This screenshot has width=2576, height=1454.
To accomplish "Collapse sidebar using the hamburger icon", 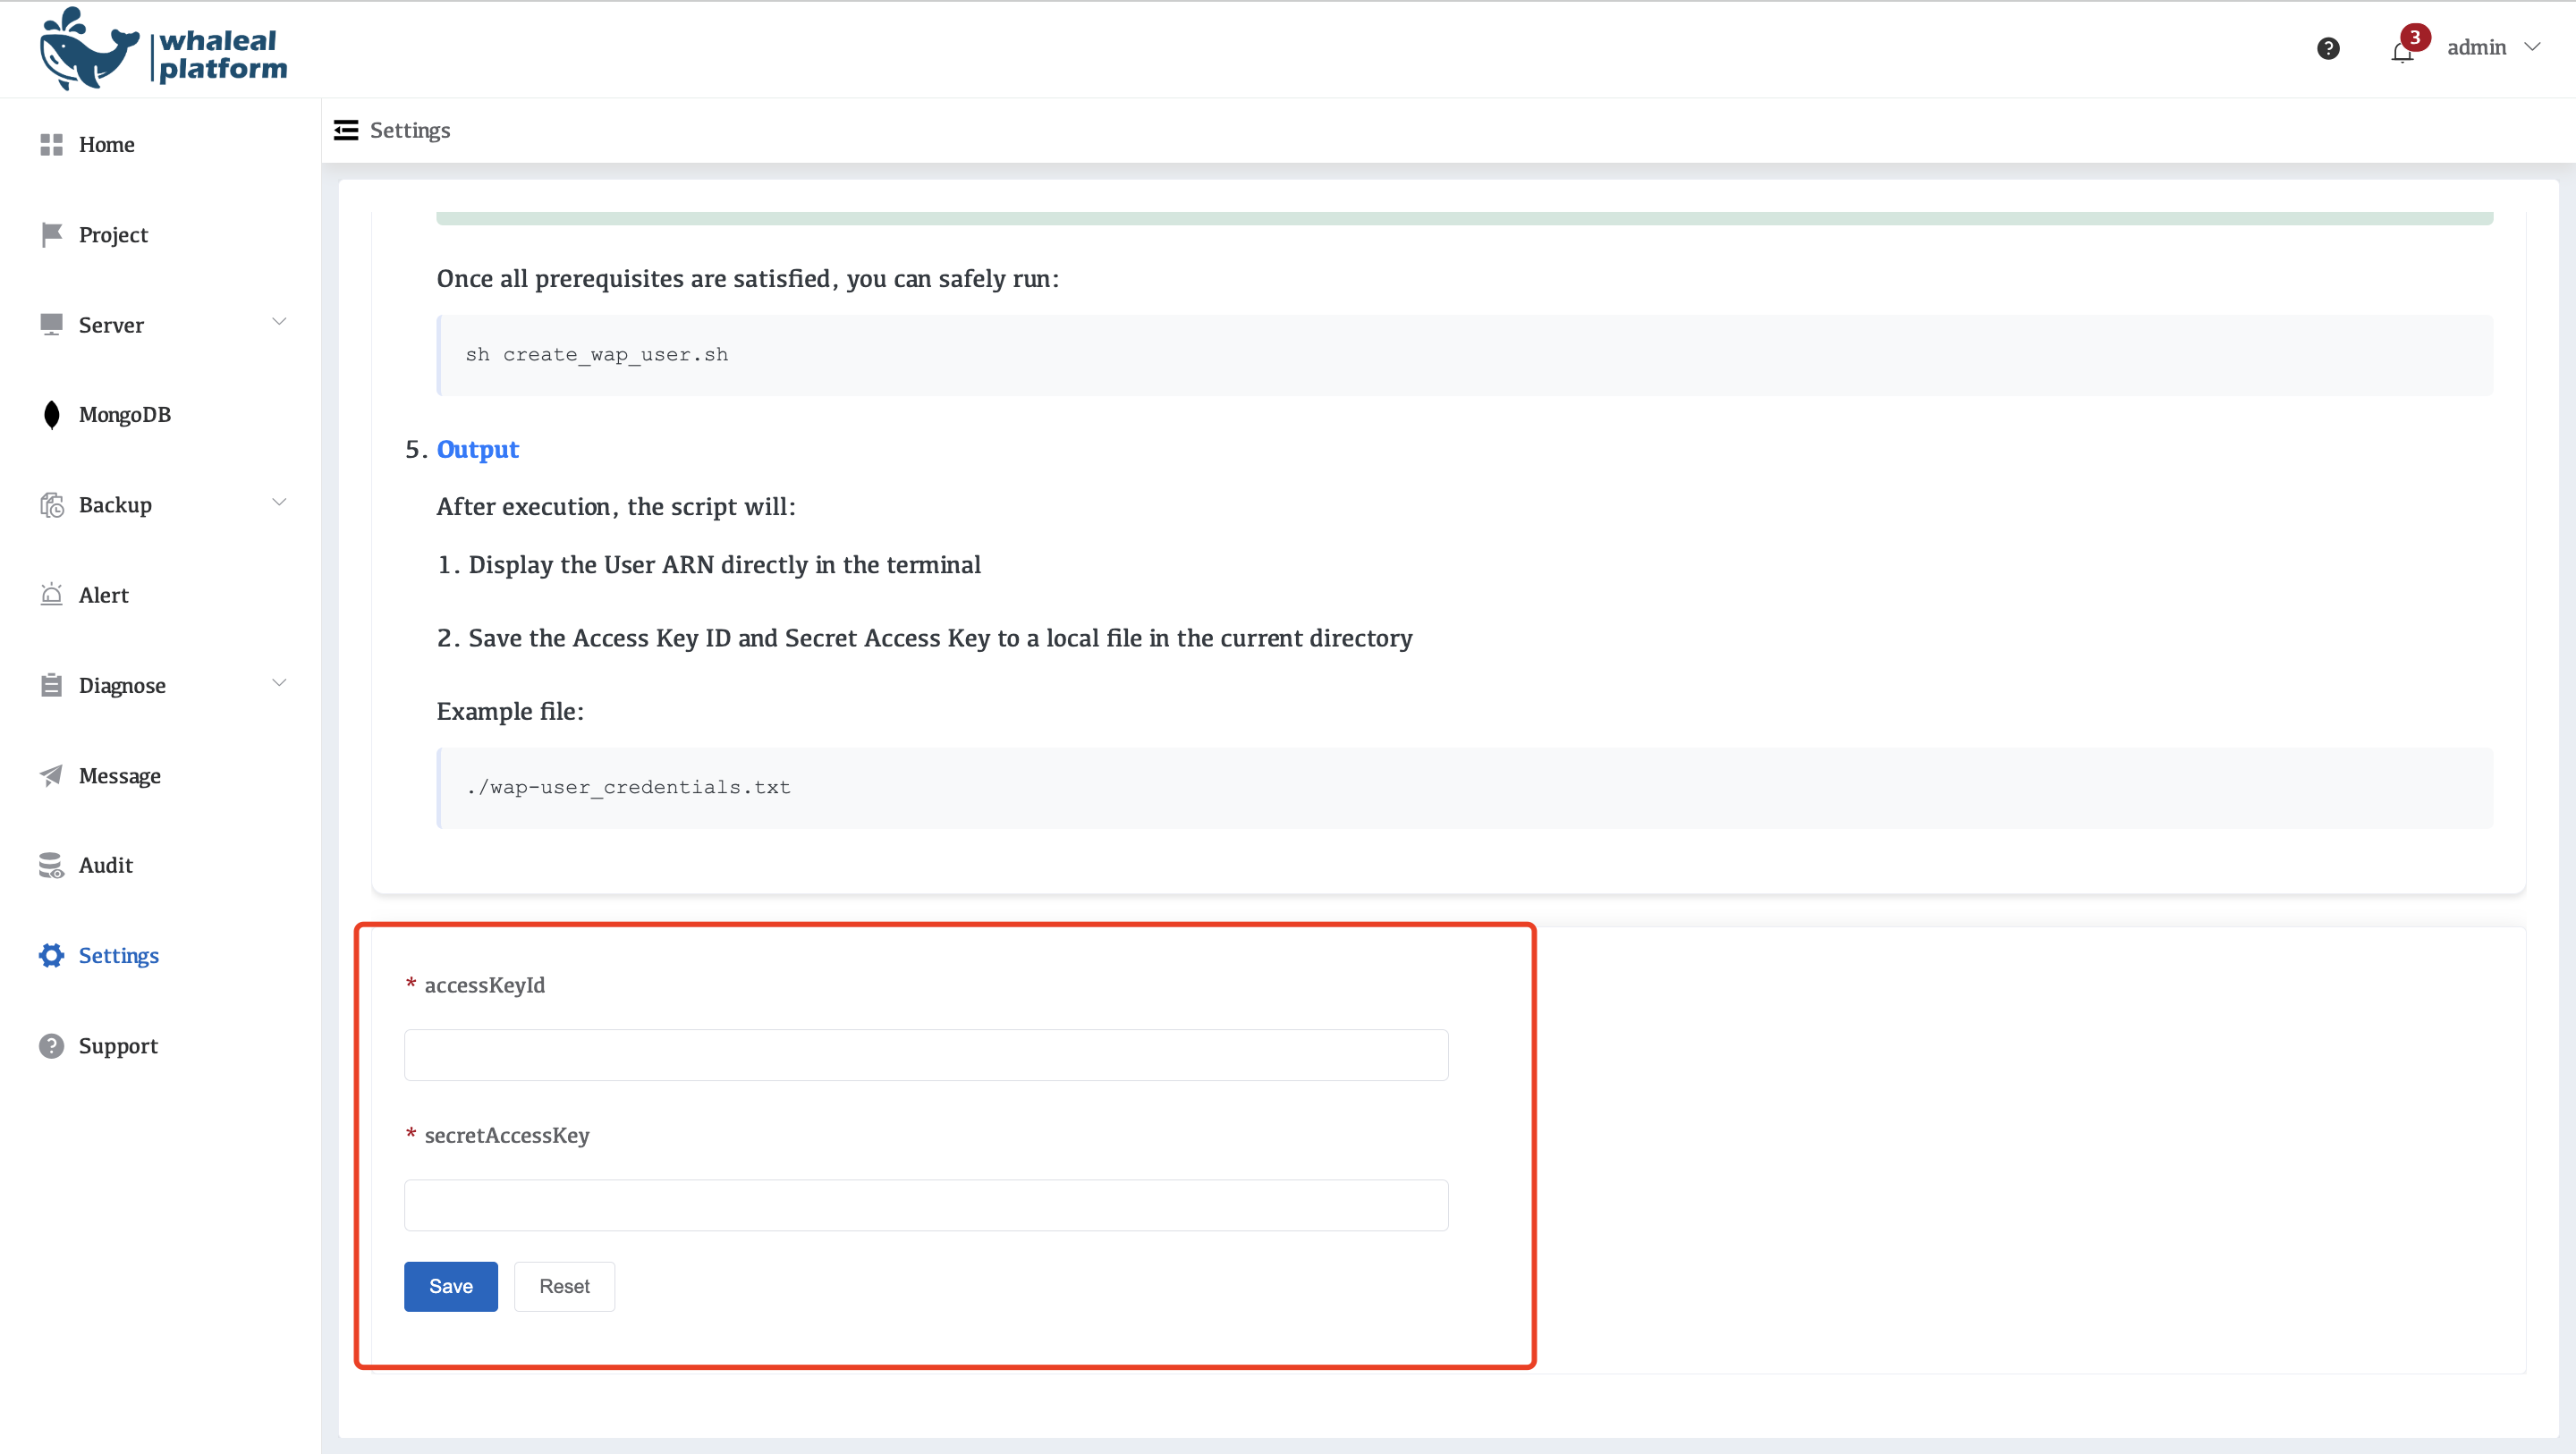I will click(346, 130).
